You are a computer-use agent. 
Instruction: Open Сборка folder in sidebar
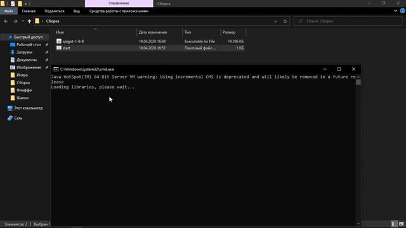tap(23, 83)
